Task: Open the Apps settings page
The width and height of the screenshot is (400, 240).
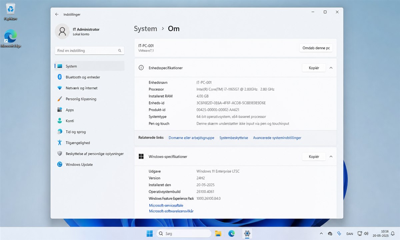Action: pos(89,110)
